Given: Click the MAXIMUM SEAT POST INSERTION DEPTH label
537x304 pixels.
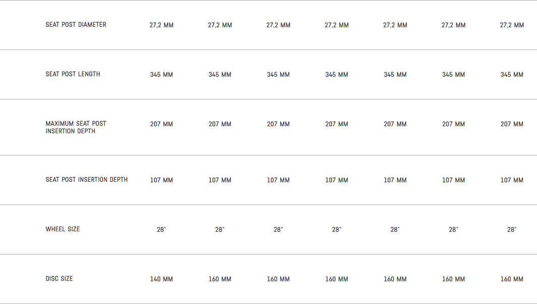Looking at the screenshot, I should [76, 127].
